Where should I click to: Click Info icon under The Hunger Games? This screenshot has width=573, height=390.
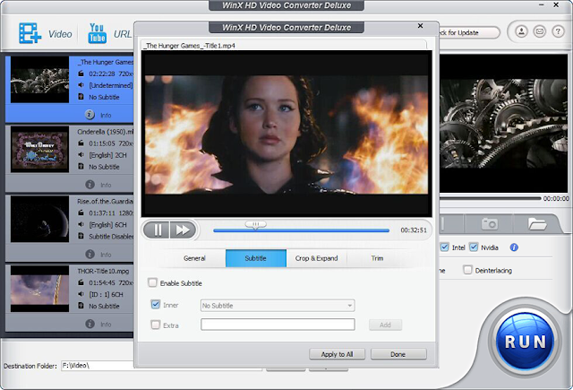pyautogui.click(x=90, y=115)
